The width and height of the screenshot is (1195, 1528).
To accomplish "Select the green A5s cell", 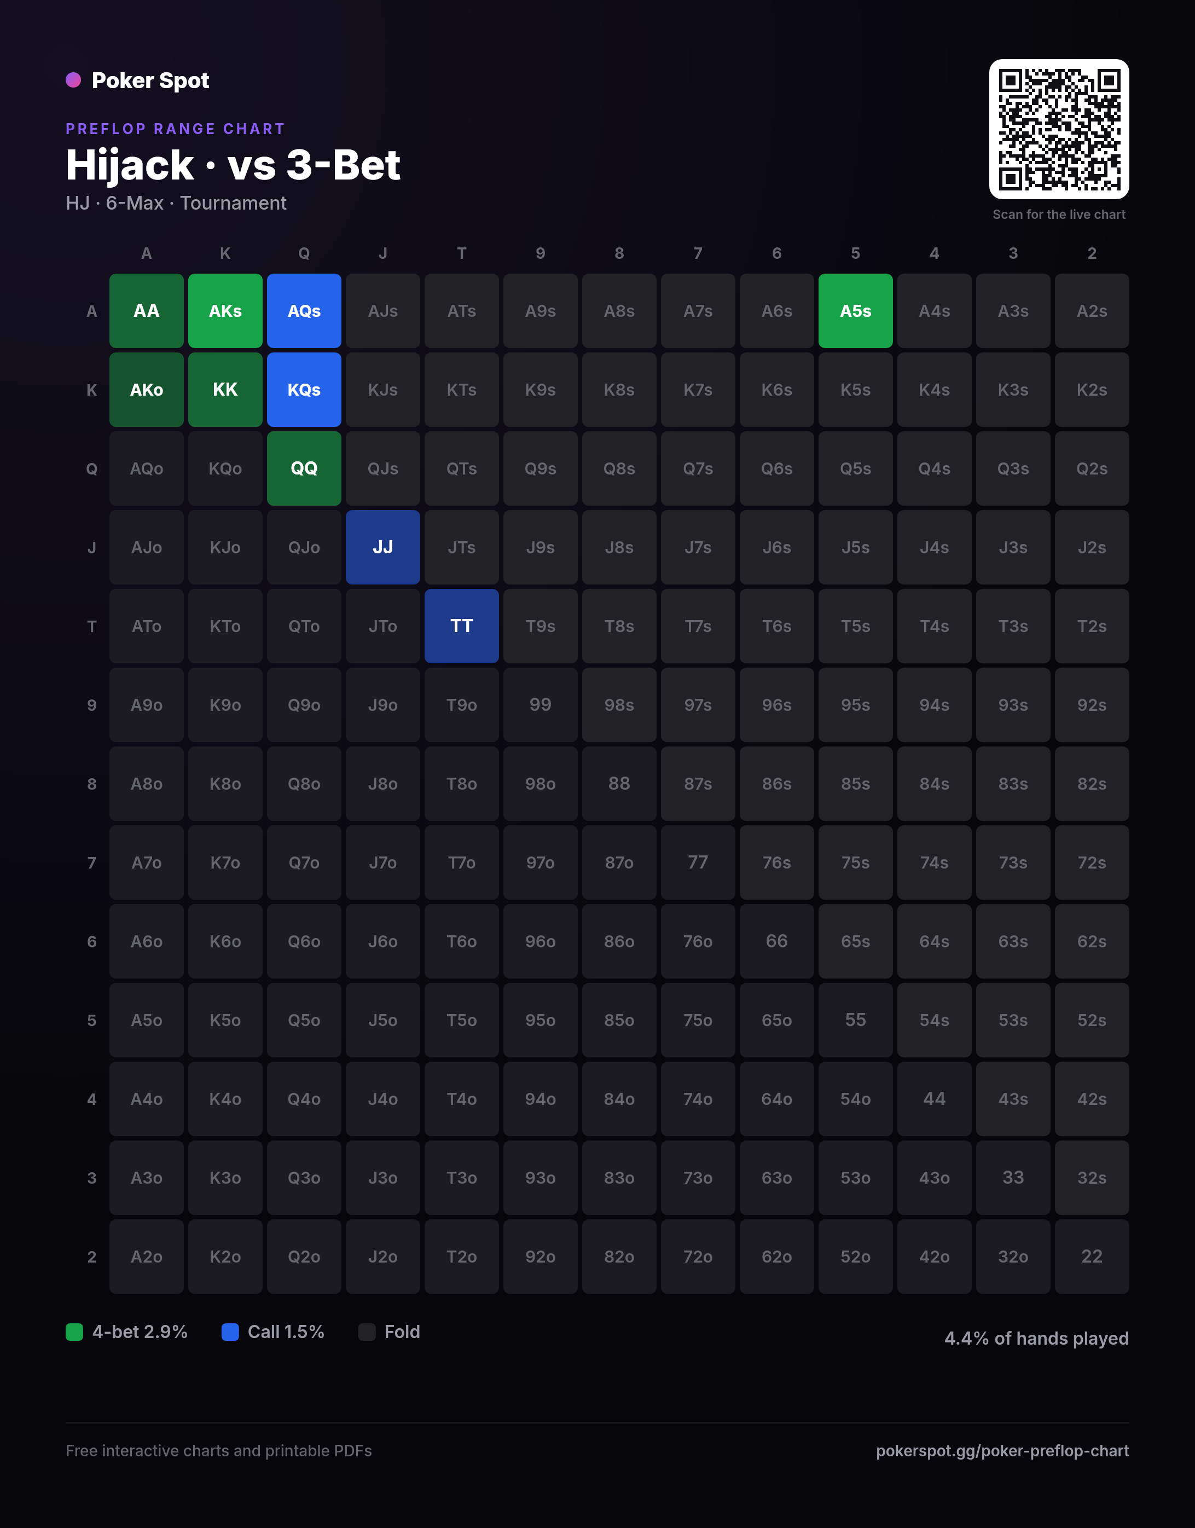I will coord(855,311).
